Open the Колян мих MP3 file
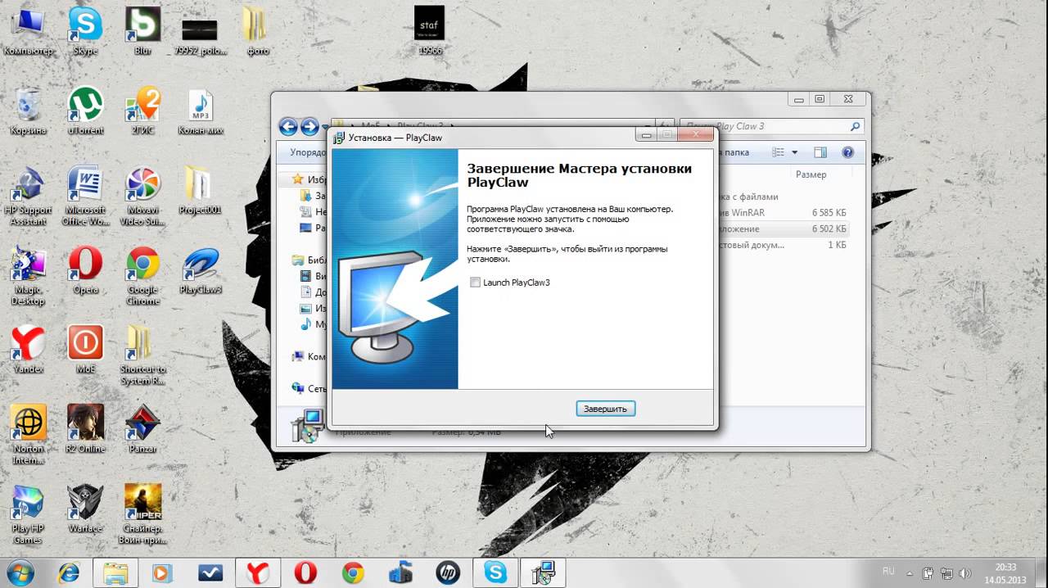1048x588 pixels. point(201,111)
